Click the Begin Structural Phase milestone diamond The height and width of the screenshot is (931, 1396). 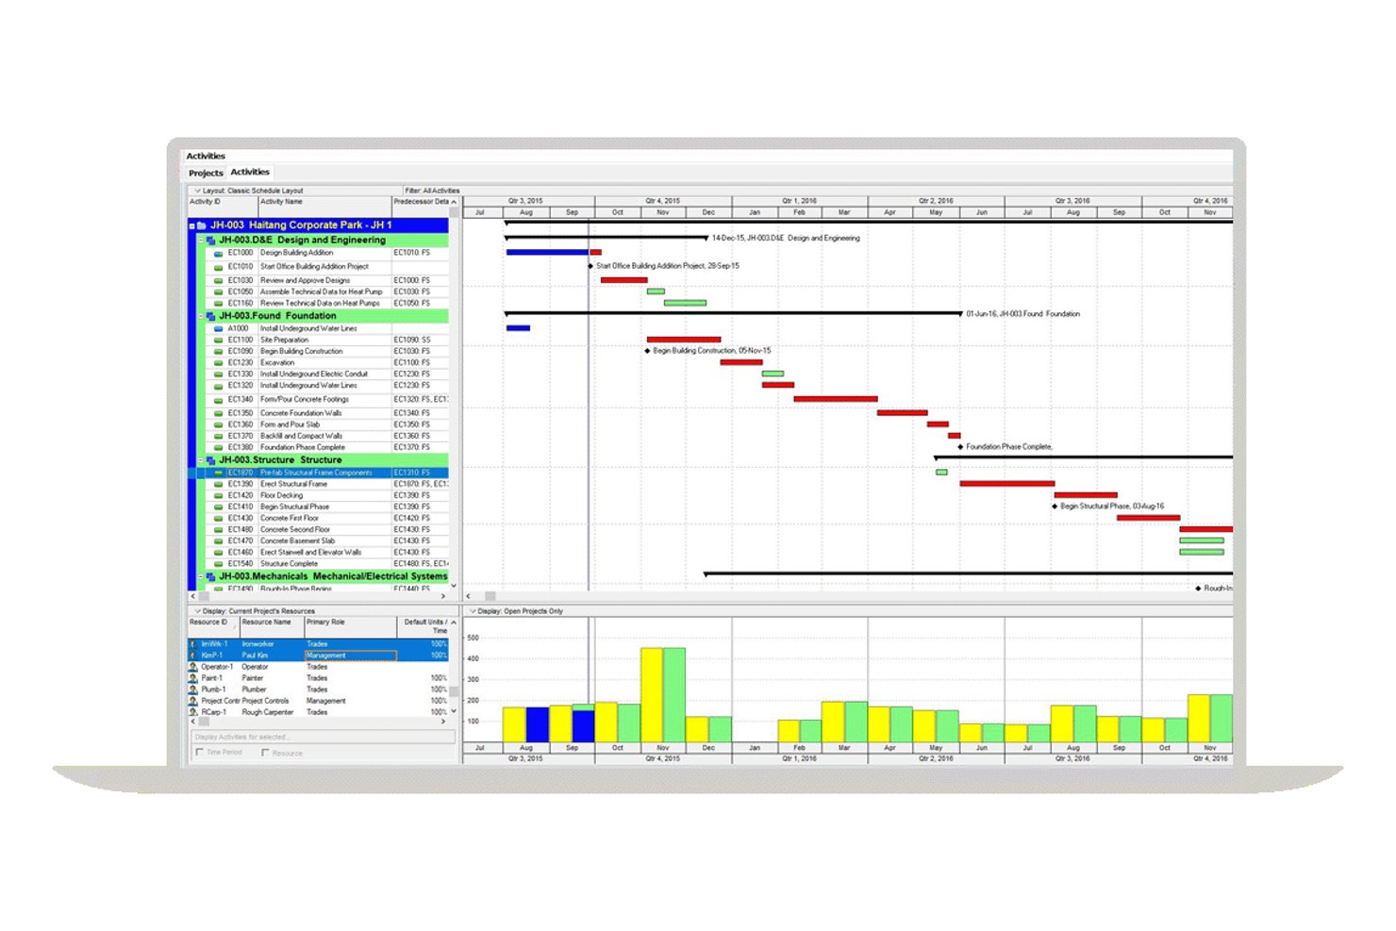coord(1055,507)
